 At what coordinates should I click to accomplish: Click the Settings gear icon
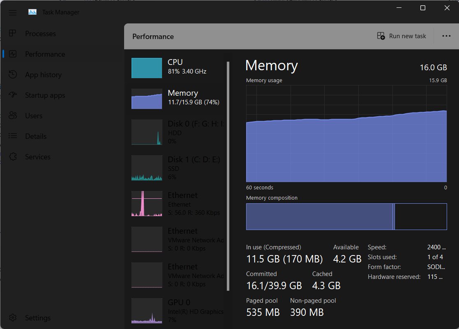(x=13, y=317)
